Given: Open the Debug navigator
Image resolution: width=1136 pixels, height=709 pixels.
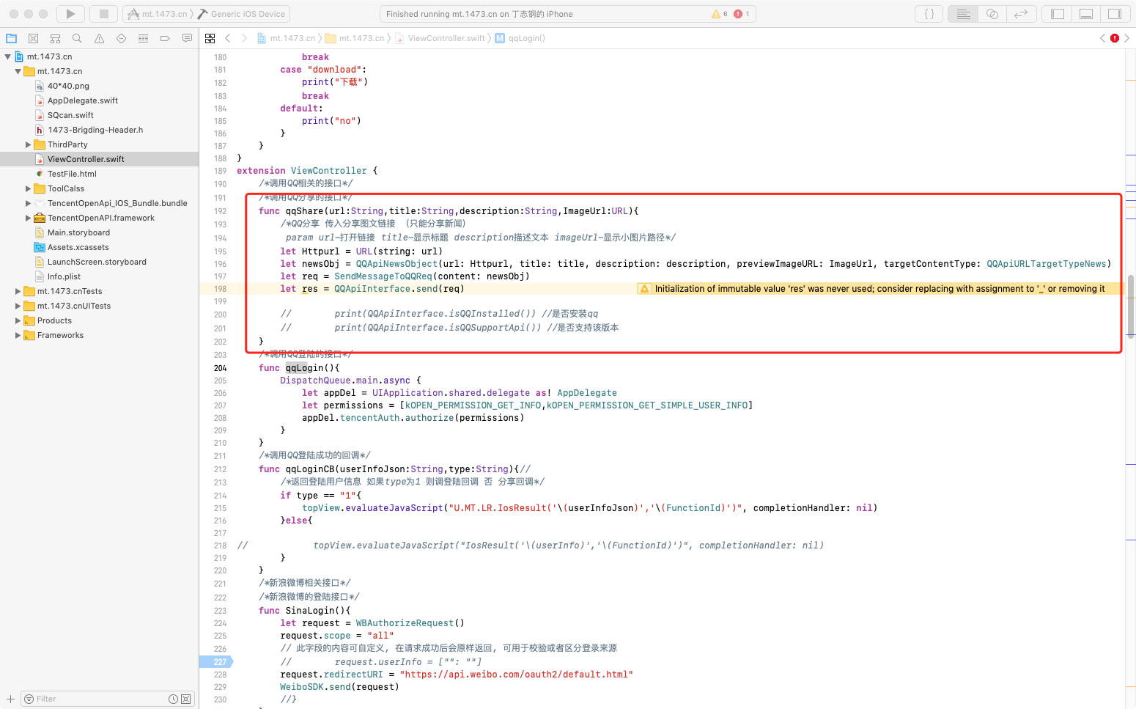Looking at the screenshot, I should pos(143,38).
